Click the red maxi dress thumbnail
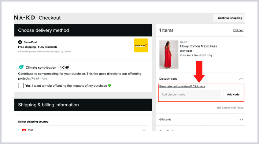This screenshot has height=144, width=259. tap(169, 55)
